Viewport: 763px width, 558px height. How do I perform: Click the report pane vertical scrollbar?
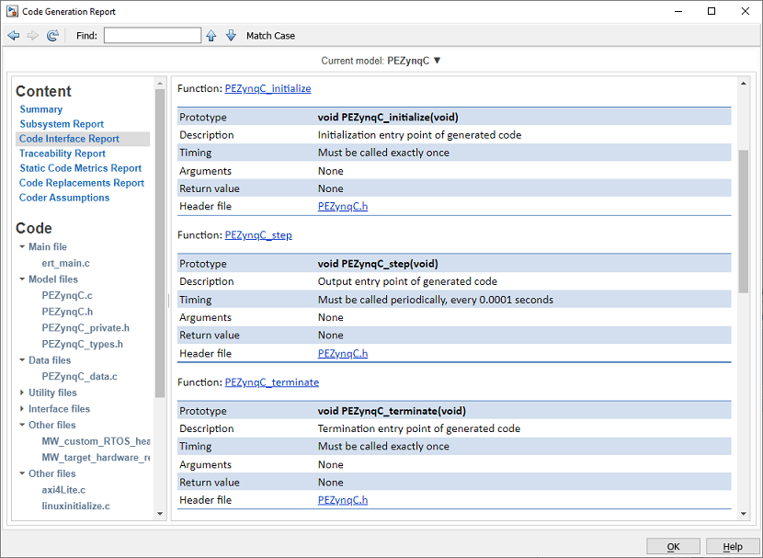(x=744, y=221)
